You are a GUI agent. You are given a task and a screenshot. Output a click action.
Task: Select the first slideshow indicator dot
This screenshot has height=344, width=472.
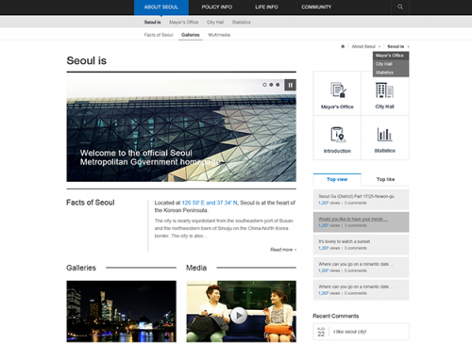pos(264,85)
